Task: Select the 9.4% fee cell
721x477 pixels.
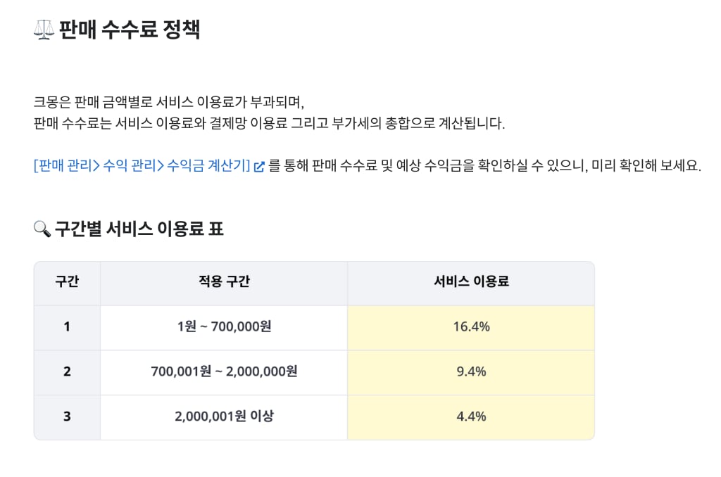Action: (471, 373)
